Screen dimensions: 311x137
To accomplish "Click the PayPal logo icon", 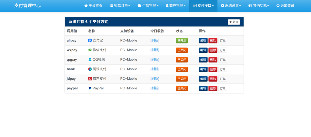I will coord(90,88).
